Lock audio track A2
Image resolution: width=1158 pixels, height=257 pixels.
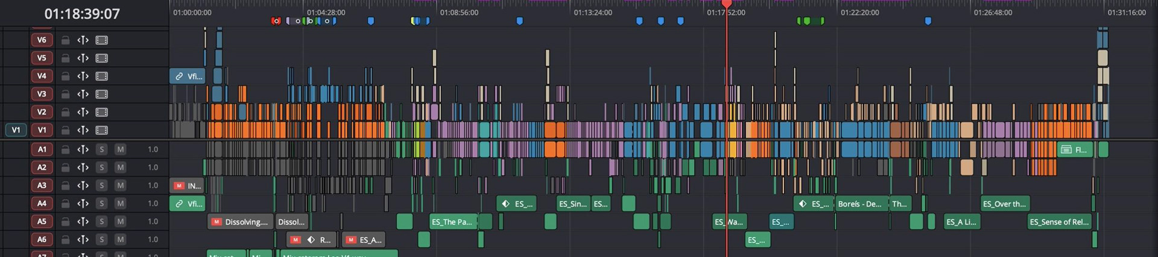click(x=65, y=167)
